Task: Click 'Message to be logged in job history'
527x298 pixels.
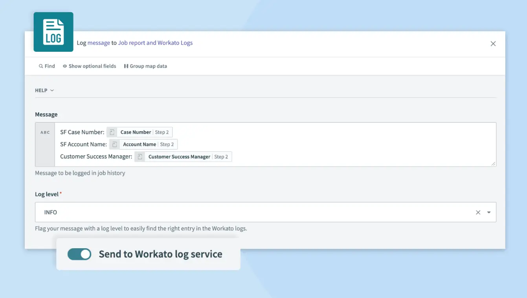Action: click(x=80, y=173)
